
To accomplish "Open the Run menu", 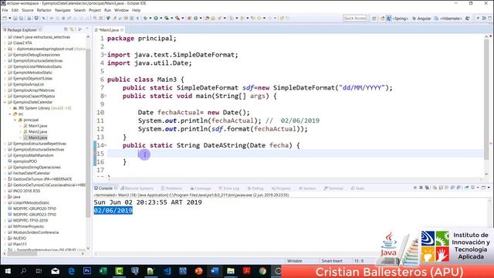I will (107, 10).
